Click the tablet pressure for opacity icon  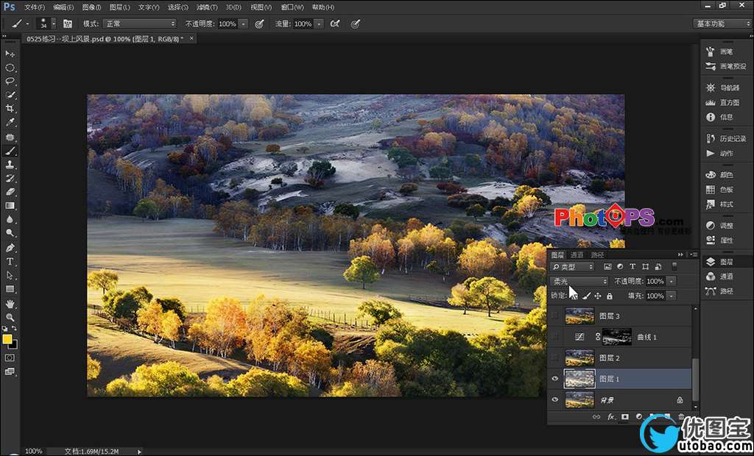(259, 24)
